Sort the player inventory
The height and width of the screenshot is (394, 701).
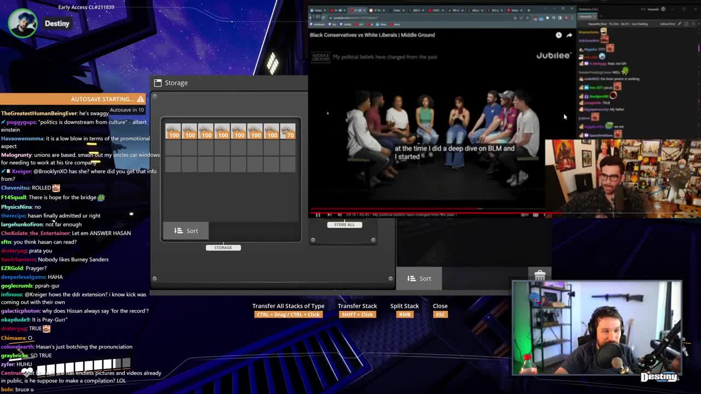(419, 279)
